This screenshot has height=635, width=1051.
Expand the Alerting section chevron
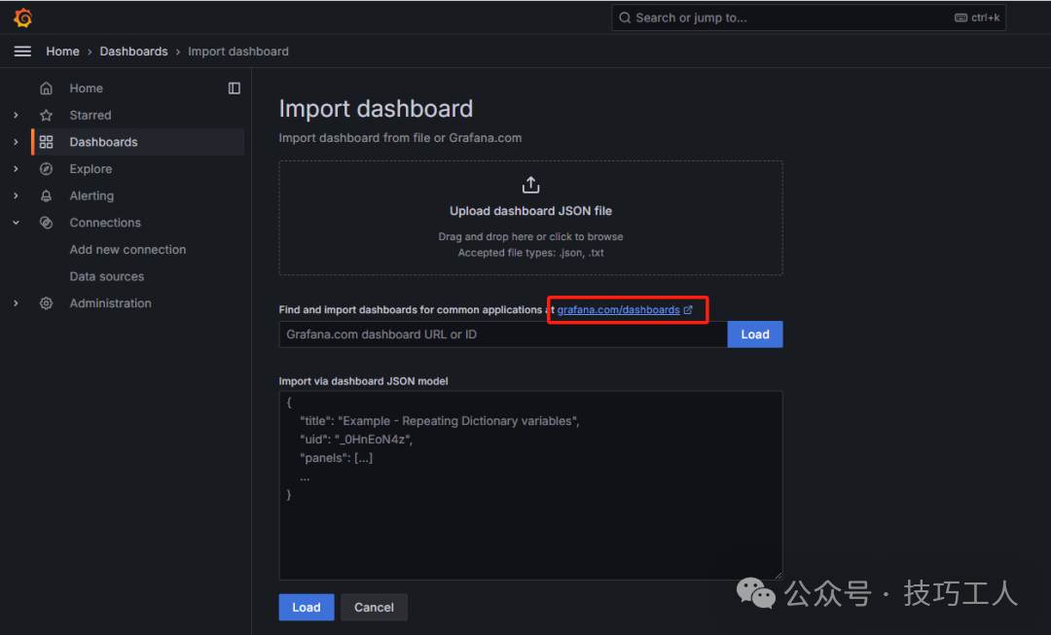point(17,195)
